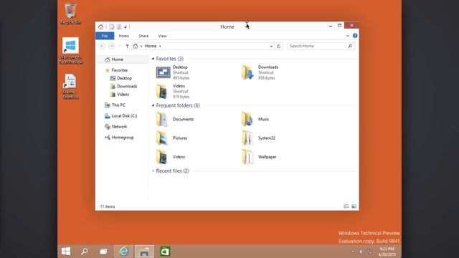The height and width of the screenshot is (258, 459).
Task: Go up one level with the Up arrow
Action: click(127, 46)
